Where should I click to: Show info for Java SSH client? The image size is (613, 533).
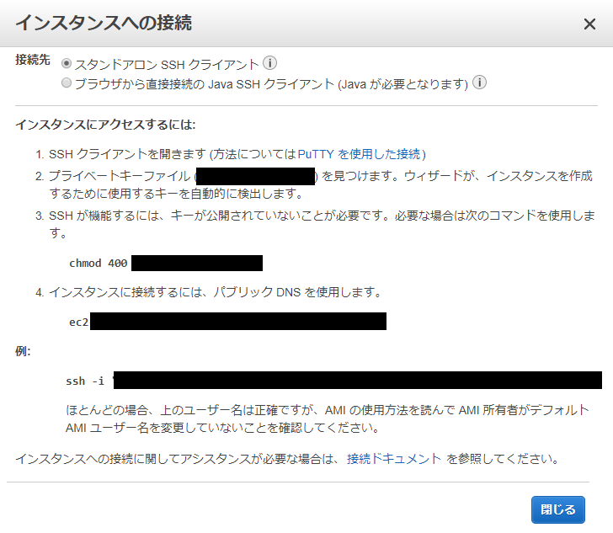click(x=480, y=83)
